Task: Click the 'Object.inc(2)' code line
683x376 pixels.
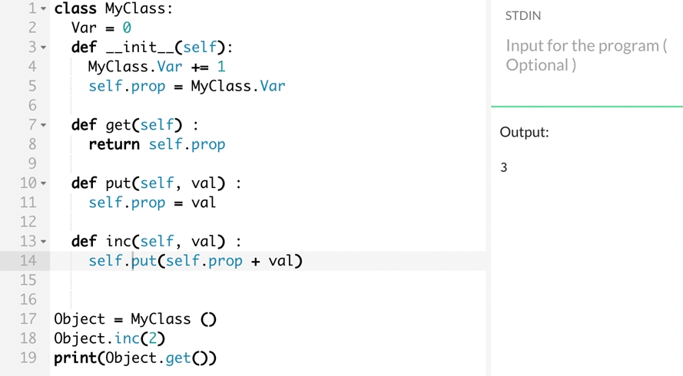Action: [109, 338]
